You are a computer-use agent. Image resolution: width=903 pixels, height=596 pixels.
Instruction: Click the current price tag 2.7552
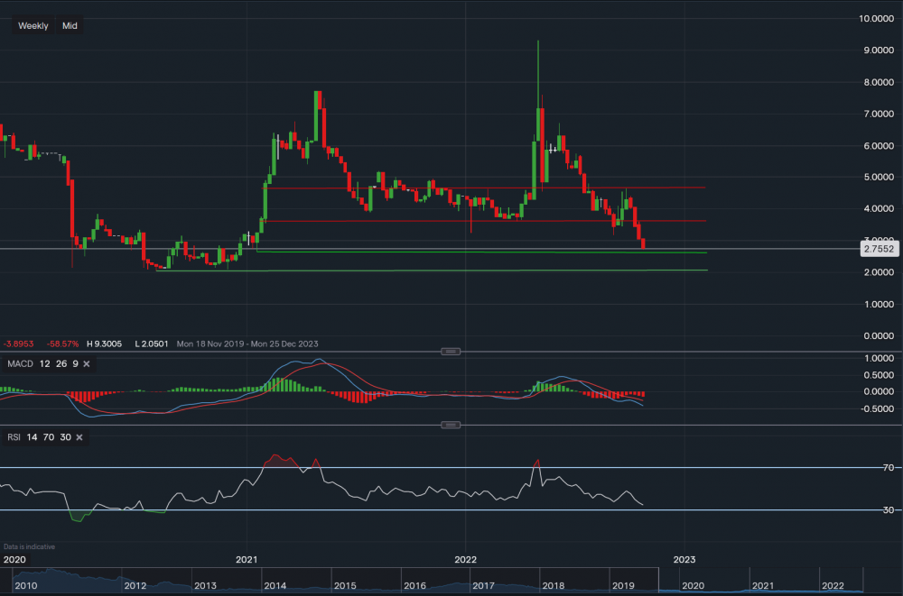point(876,248)
